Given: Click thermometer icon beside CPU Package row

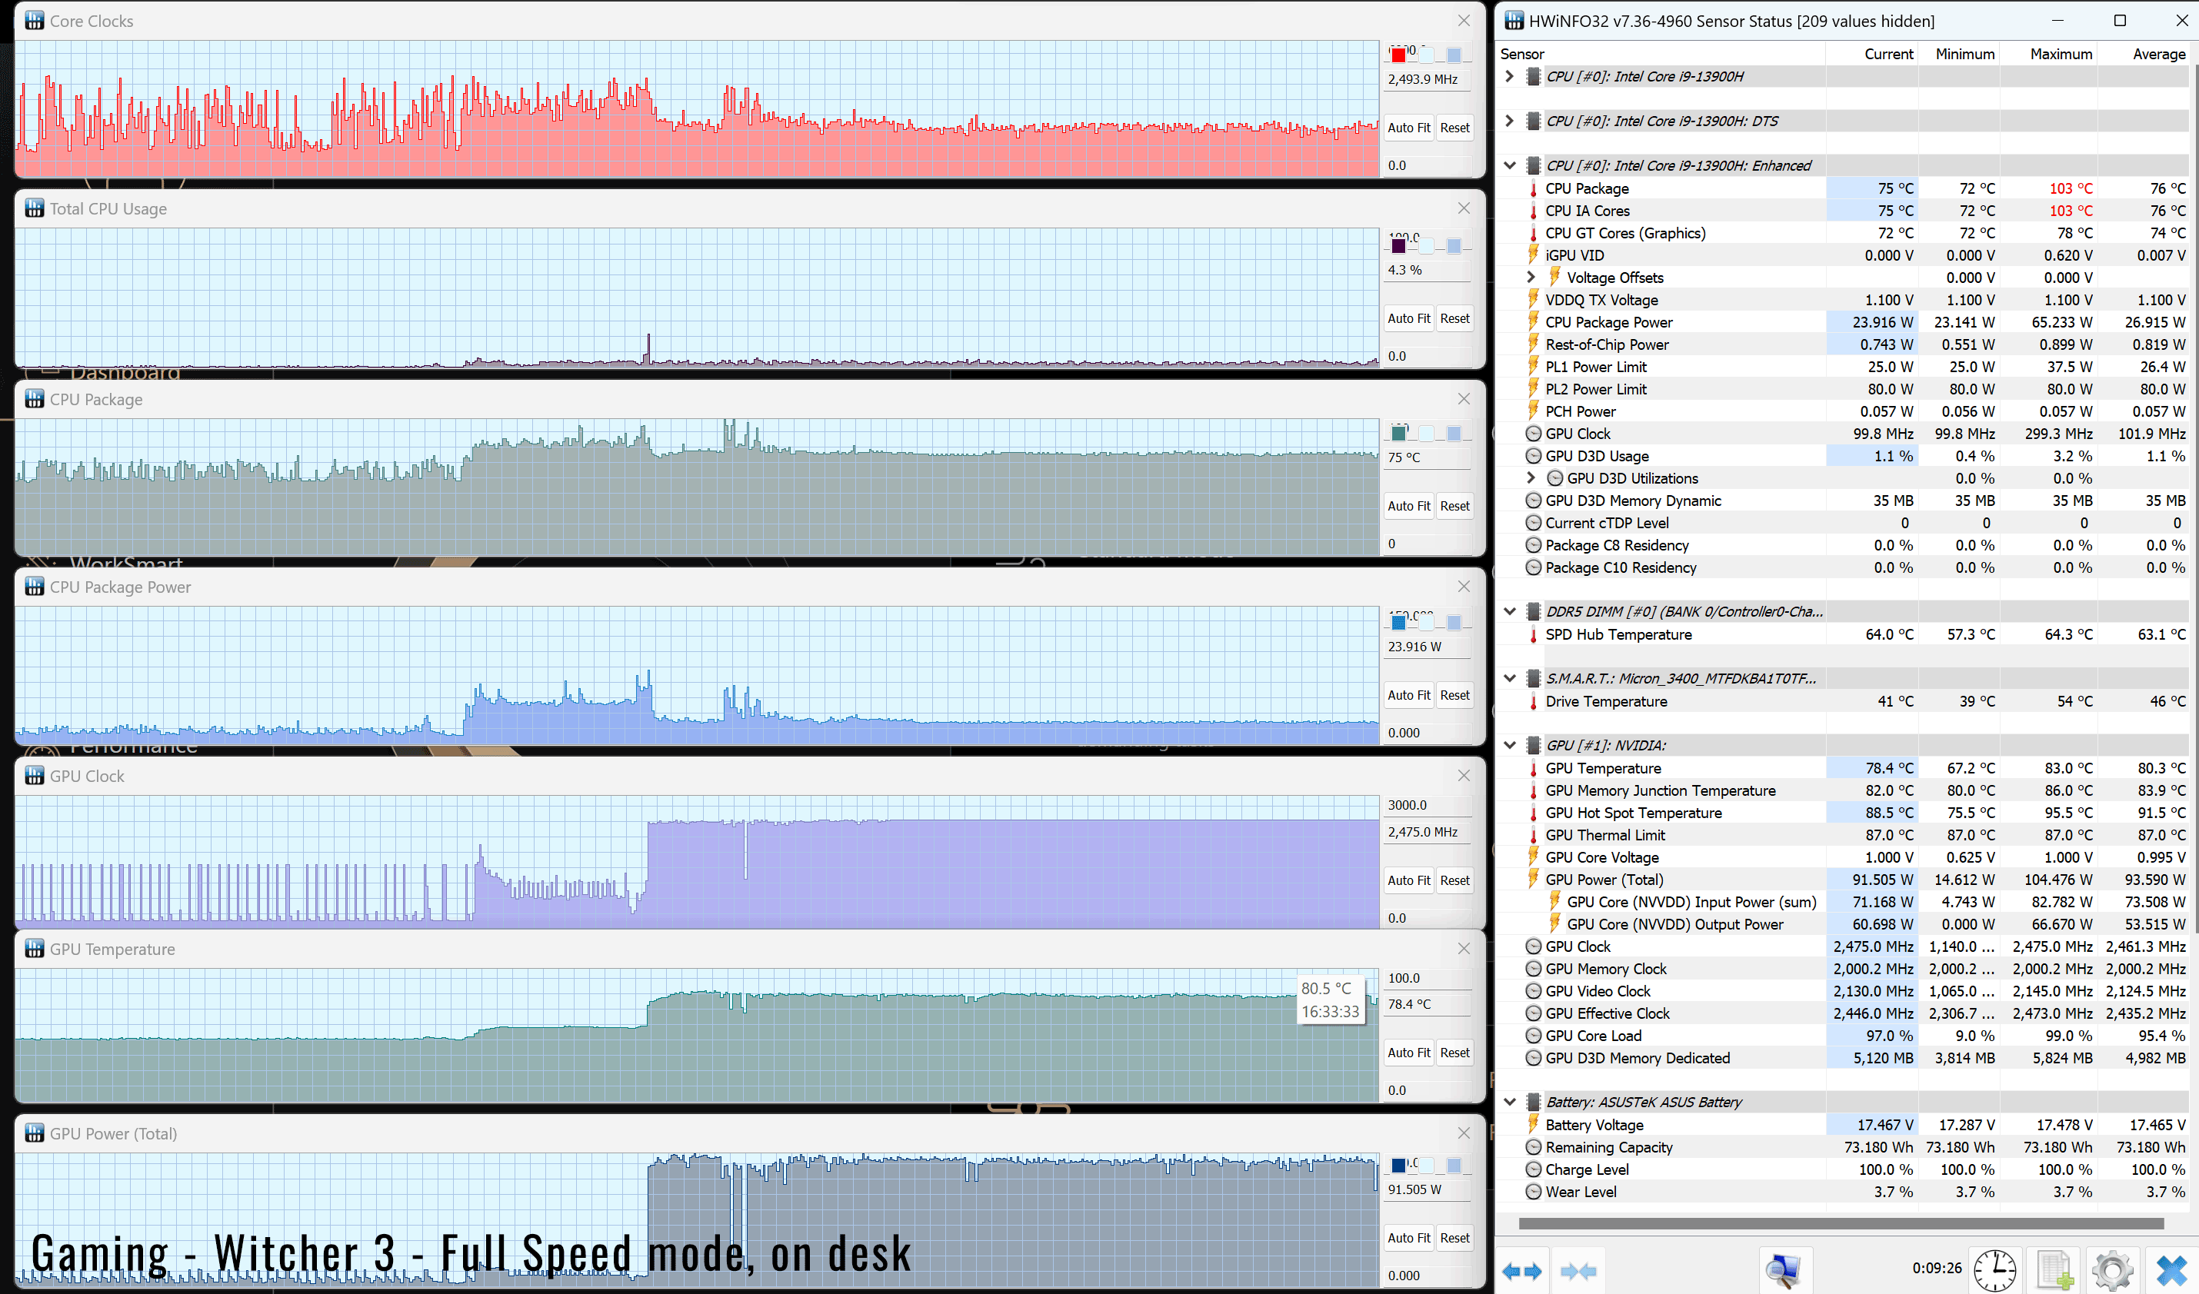Looking at the screenshot, I should click(x=1533, y=188).
